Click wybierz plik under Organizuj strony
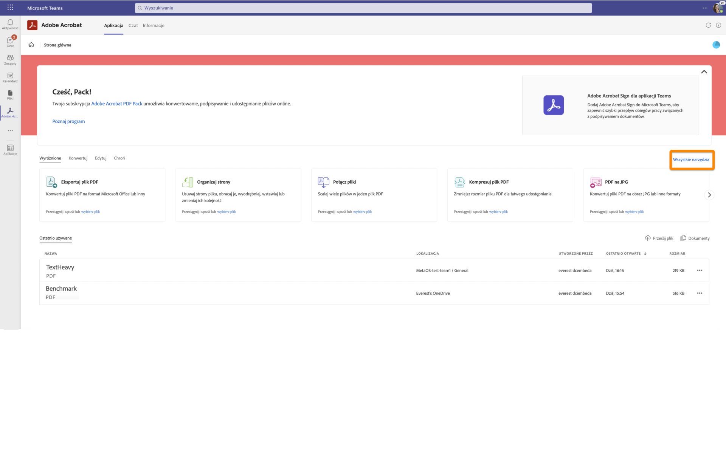The height and width of the screenshot is (452, 726). [226, 212]
